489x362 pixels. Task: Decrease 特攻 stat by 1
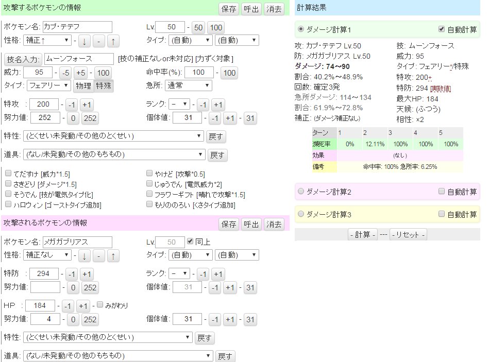72,105
